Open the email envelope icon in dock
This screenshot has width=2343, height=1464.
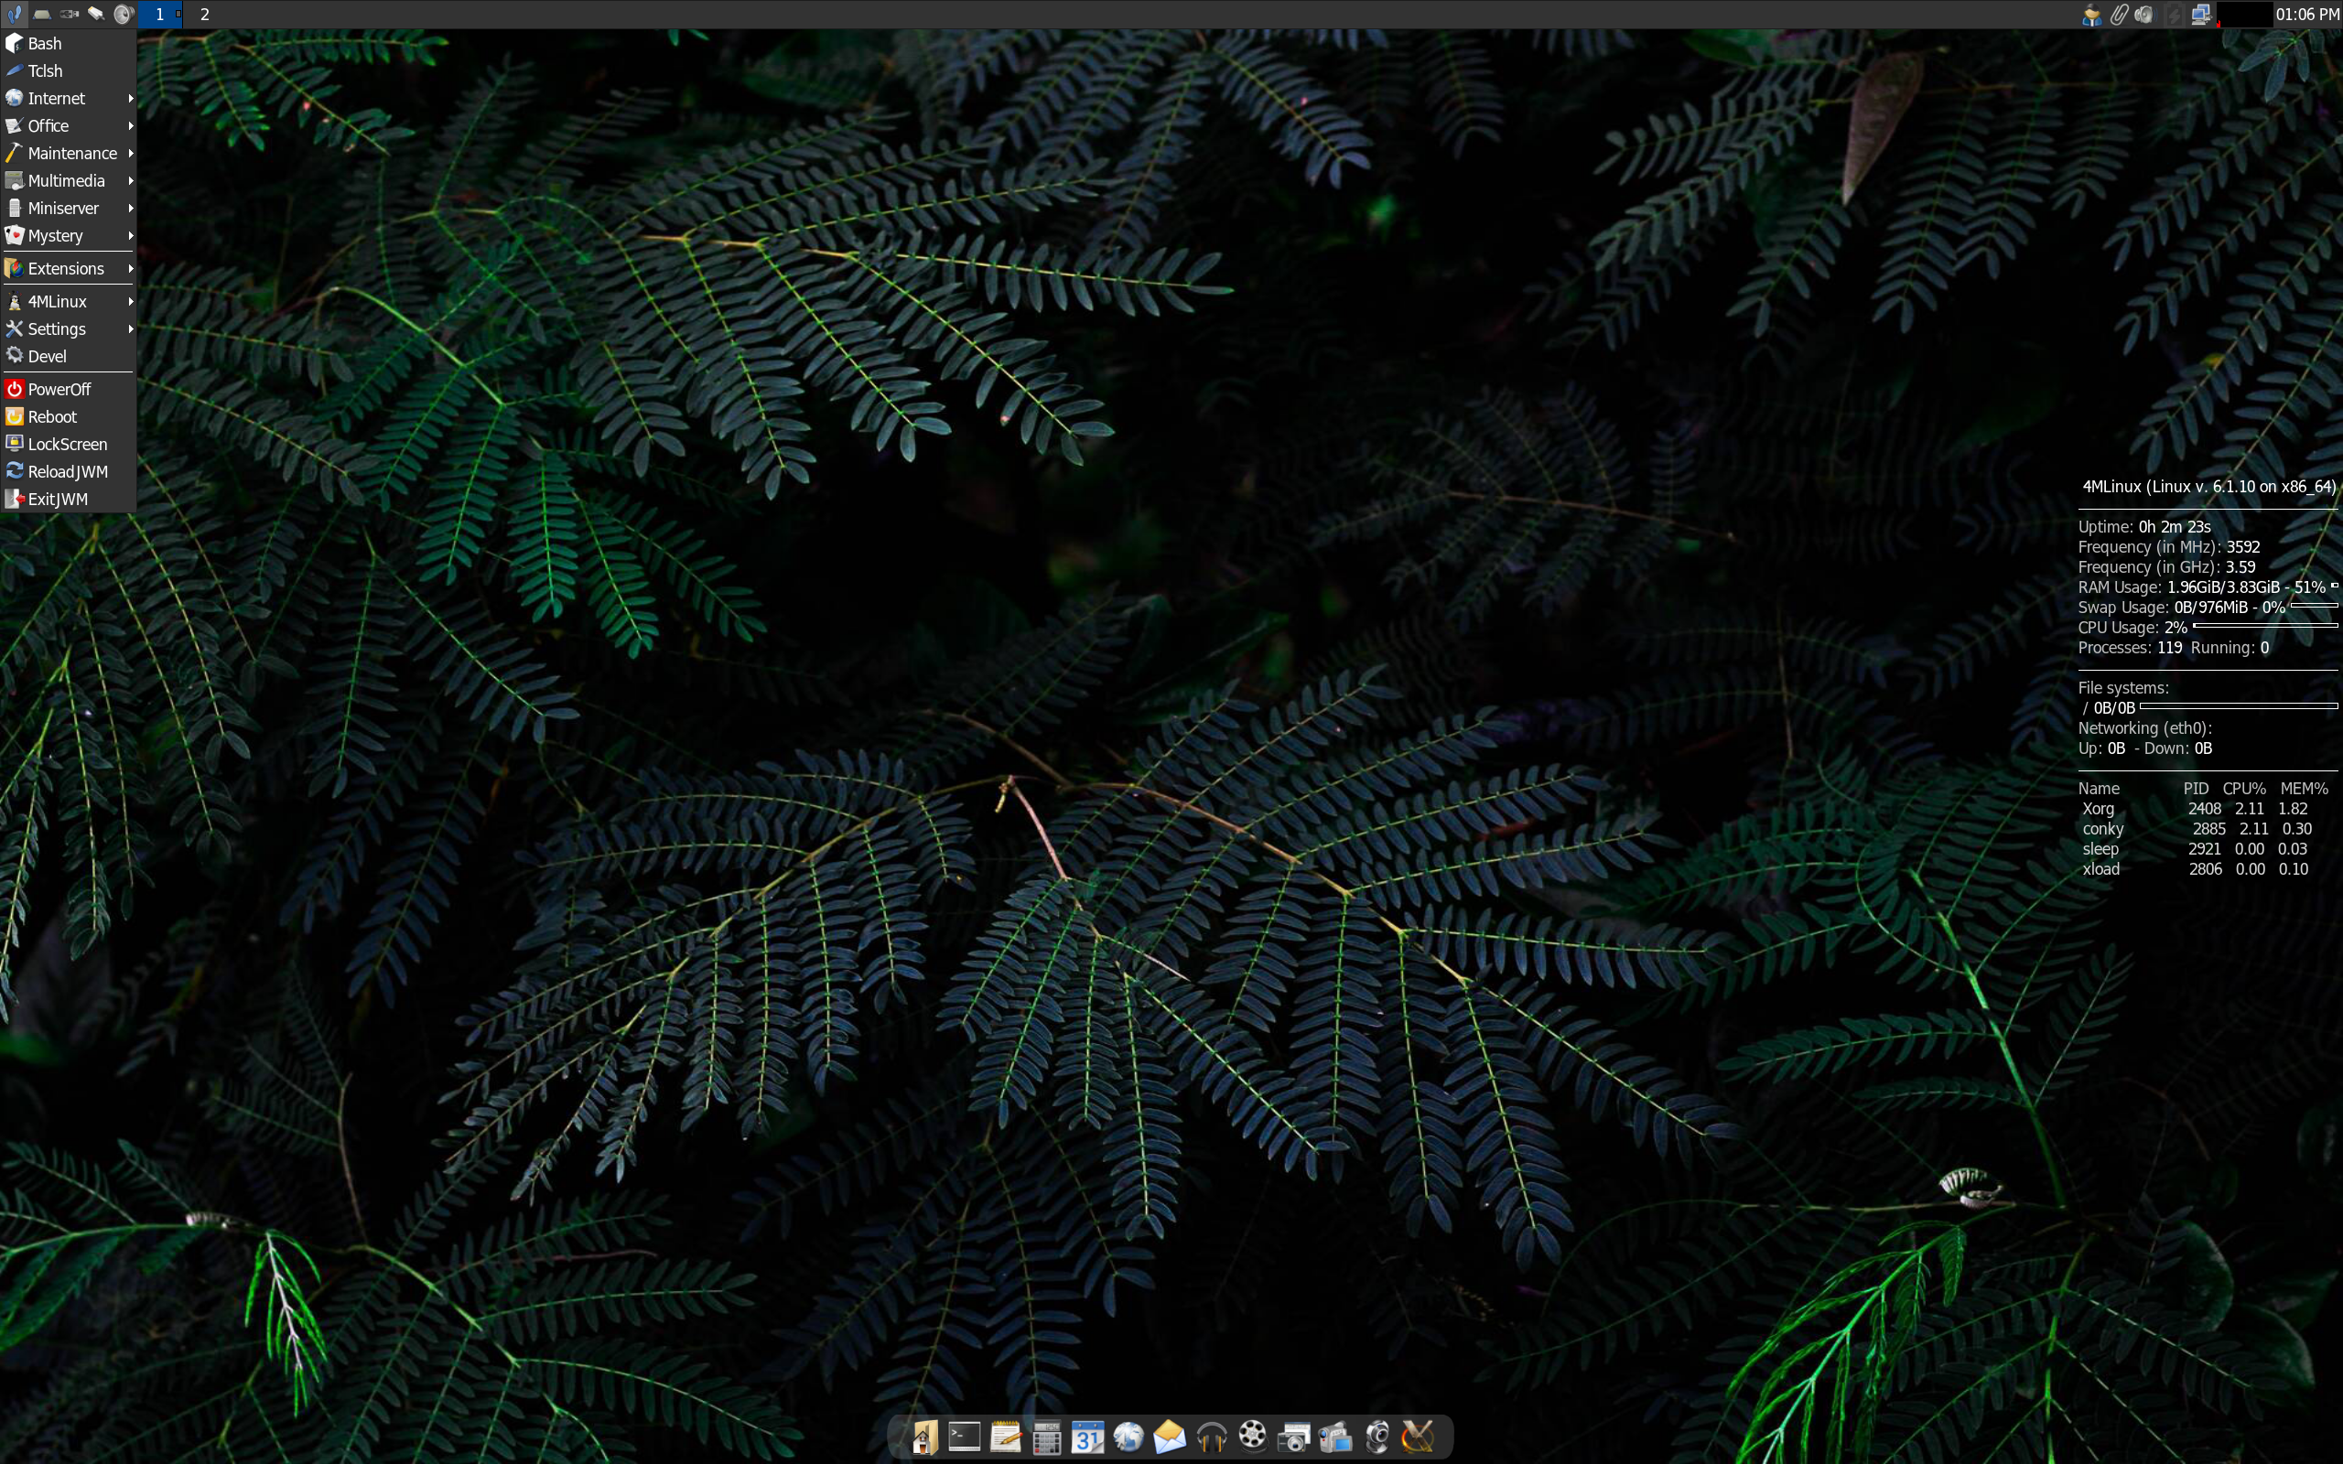(x=1170, y=1437)
